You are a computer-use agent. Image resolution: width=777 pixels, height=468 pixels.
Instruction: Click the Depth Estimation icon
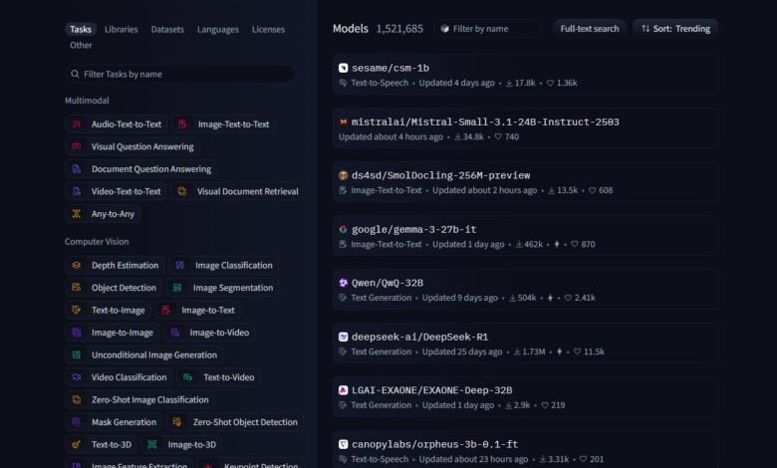pyautogui.click(x=77, y=266)
